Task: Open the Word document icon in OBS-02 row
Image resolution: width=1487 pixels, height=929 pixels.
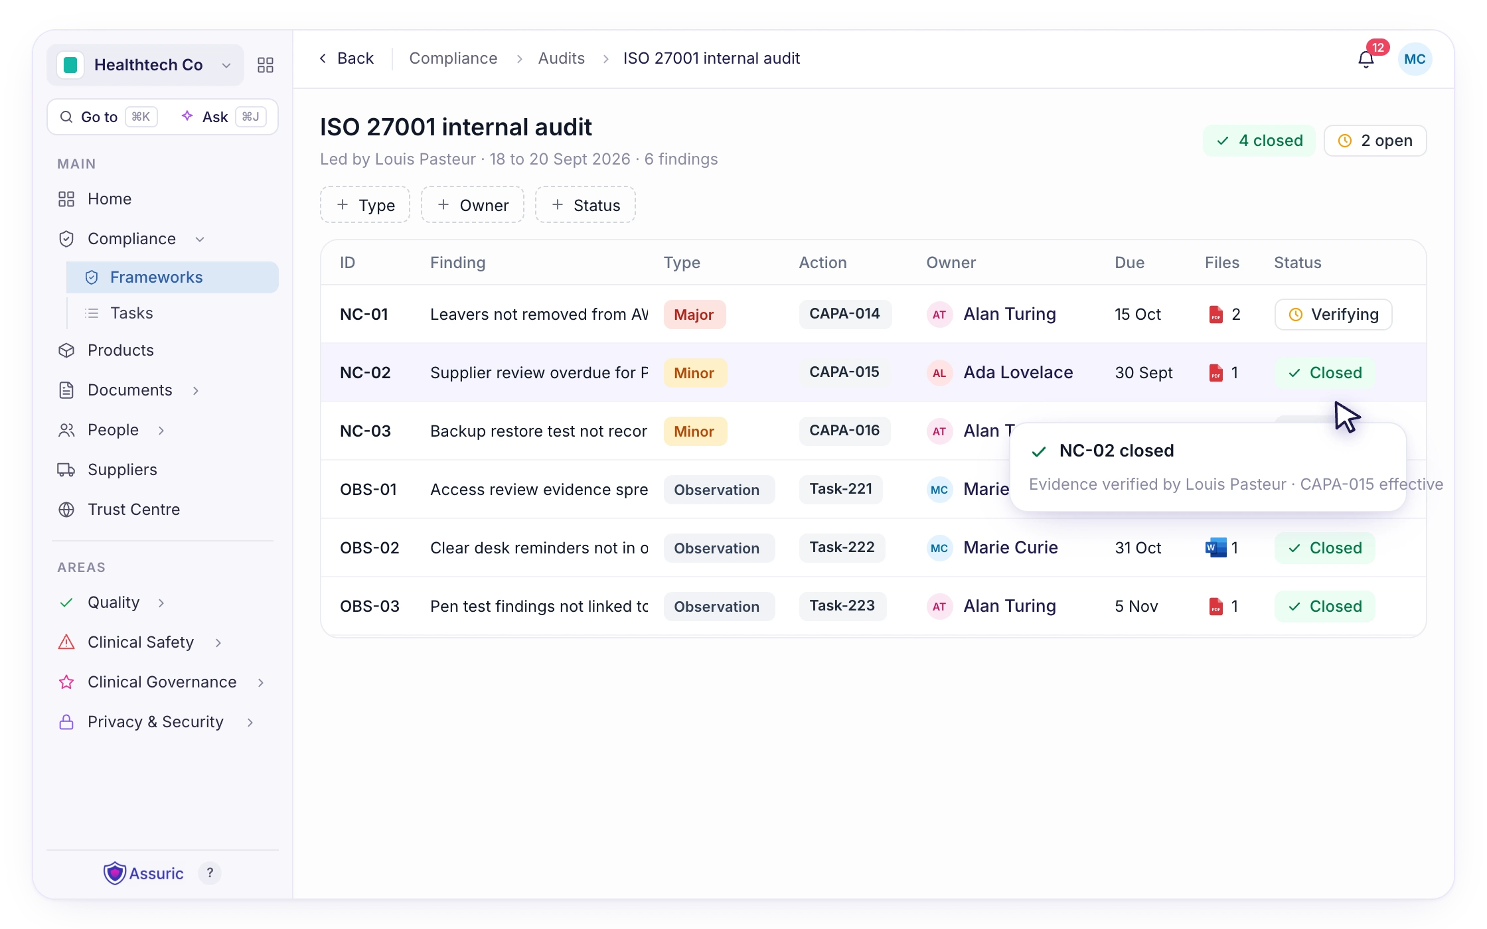Action: 1215,548
